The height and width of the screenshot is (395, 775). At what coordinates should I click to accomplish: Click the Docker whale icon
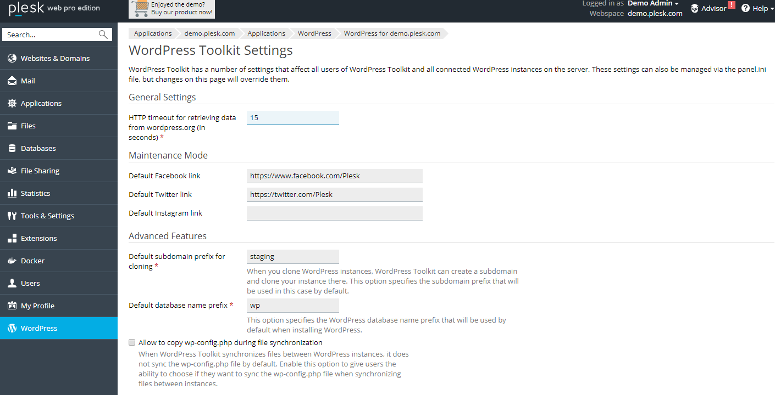coord(12,261)
